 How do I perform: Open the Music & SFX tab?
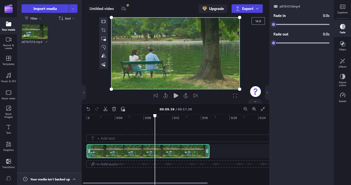(8, 77)
